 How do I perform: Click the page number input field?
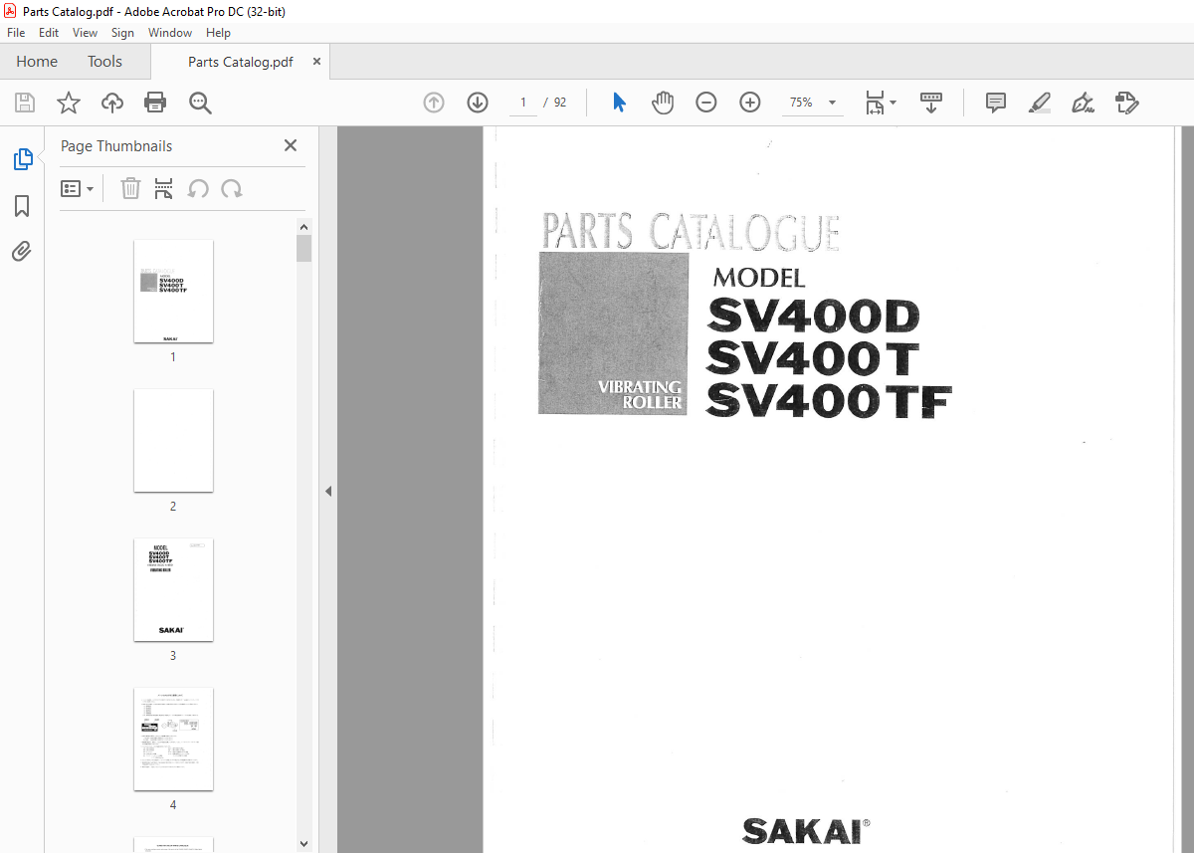click(x=523, y=103)
